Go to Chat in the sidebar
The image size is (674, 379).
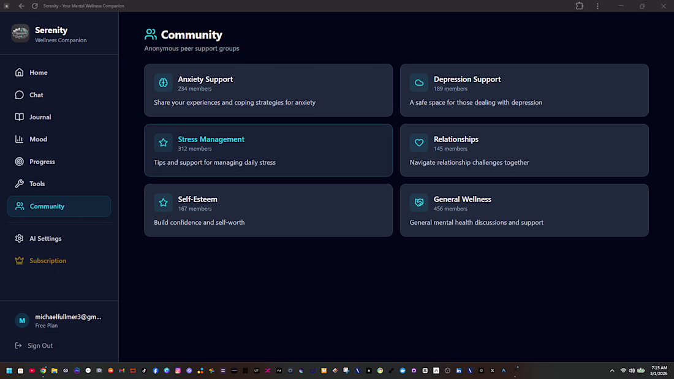(x=59, y=95)
